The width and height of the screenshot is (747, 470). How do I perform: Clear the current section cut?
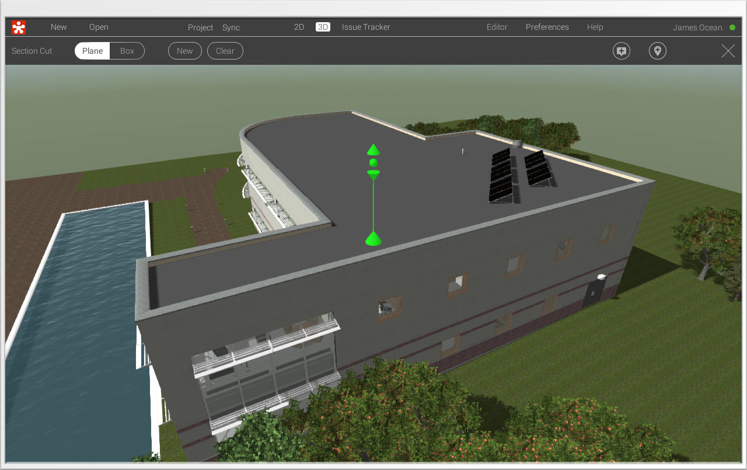[x=225, y=51]
